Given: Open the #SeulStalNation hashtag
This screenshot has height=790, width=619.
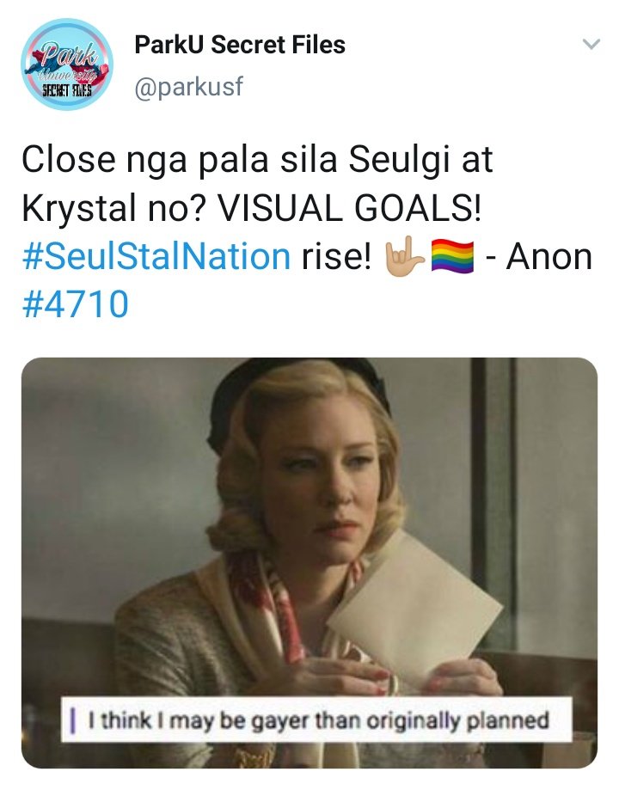Looking at the screenshot, I should 156,256.
